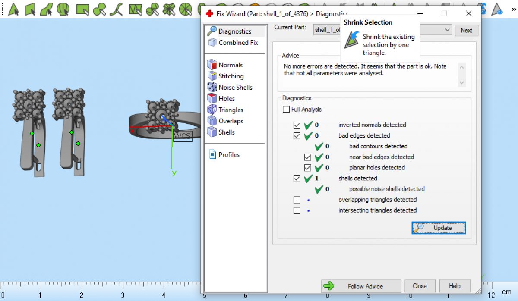The image size is (518, 301).
Task: Enable the Full Analysis checkbox
Action: 286,110
